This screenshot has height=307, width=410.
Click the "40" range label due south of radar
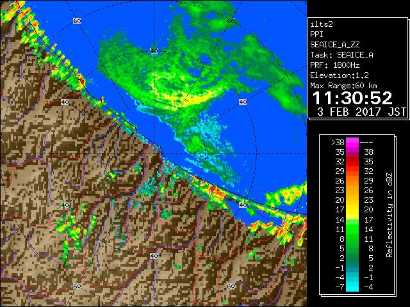coord(154,256)
